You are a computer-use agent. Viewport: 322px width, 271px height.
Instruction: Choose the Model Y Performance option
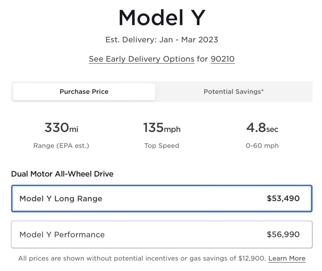coord(162,234)
